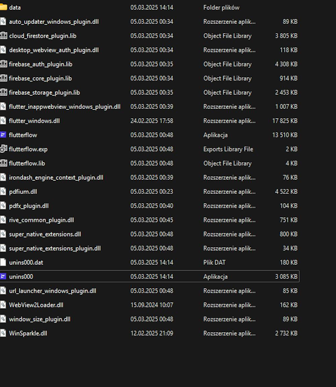This screenshot has height=387, width=336.
Task: Select the file name unins000.dat
Action: [26, 262]
